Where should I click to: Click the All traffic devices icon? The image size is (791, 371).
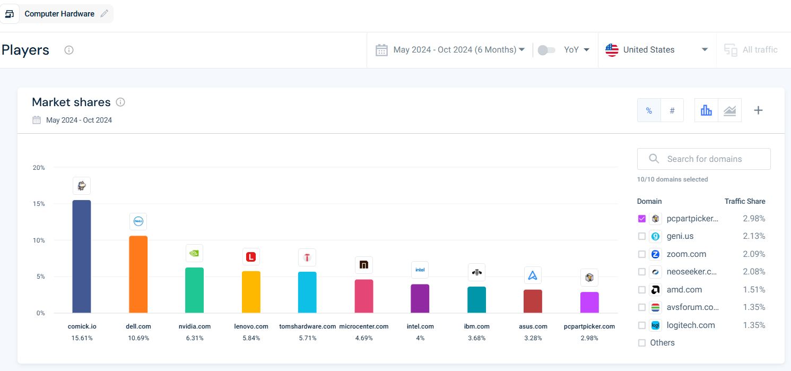tap(731, 50)
